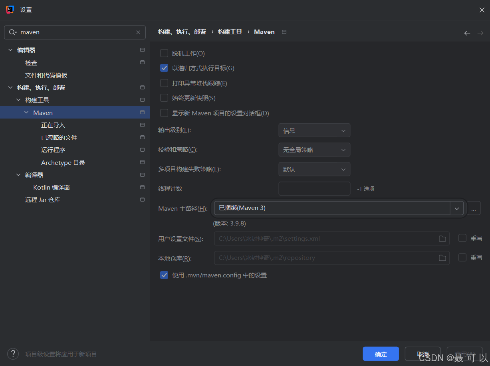
Task: Click project icon on 编译器 row
Action: [142, 175]
